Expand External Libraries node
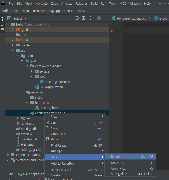This screenshot has height=180, width=169. [x=8, y=155]
